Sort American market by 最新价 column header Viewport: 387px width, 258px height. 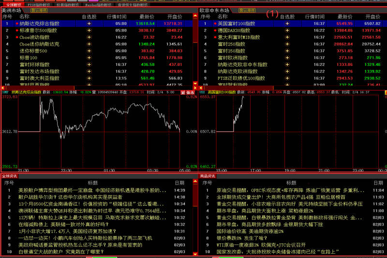[146, 16]
